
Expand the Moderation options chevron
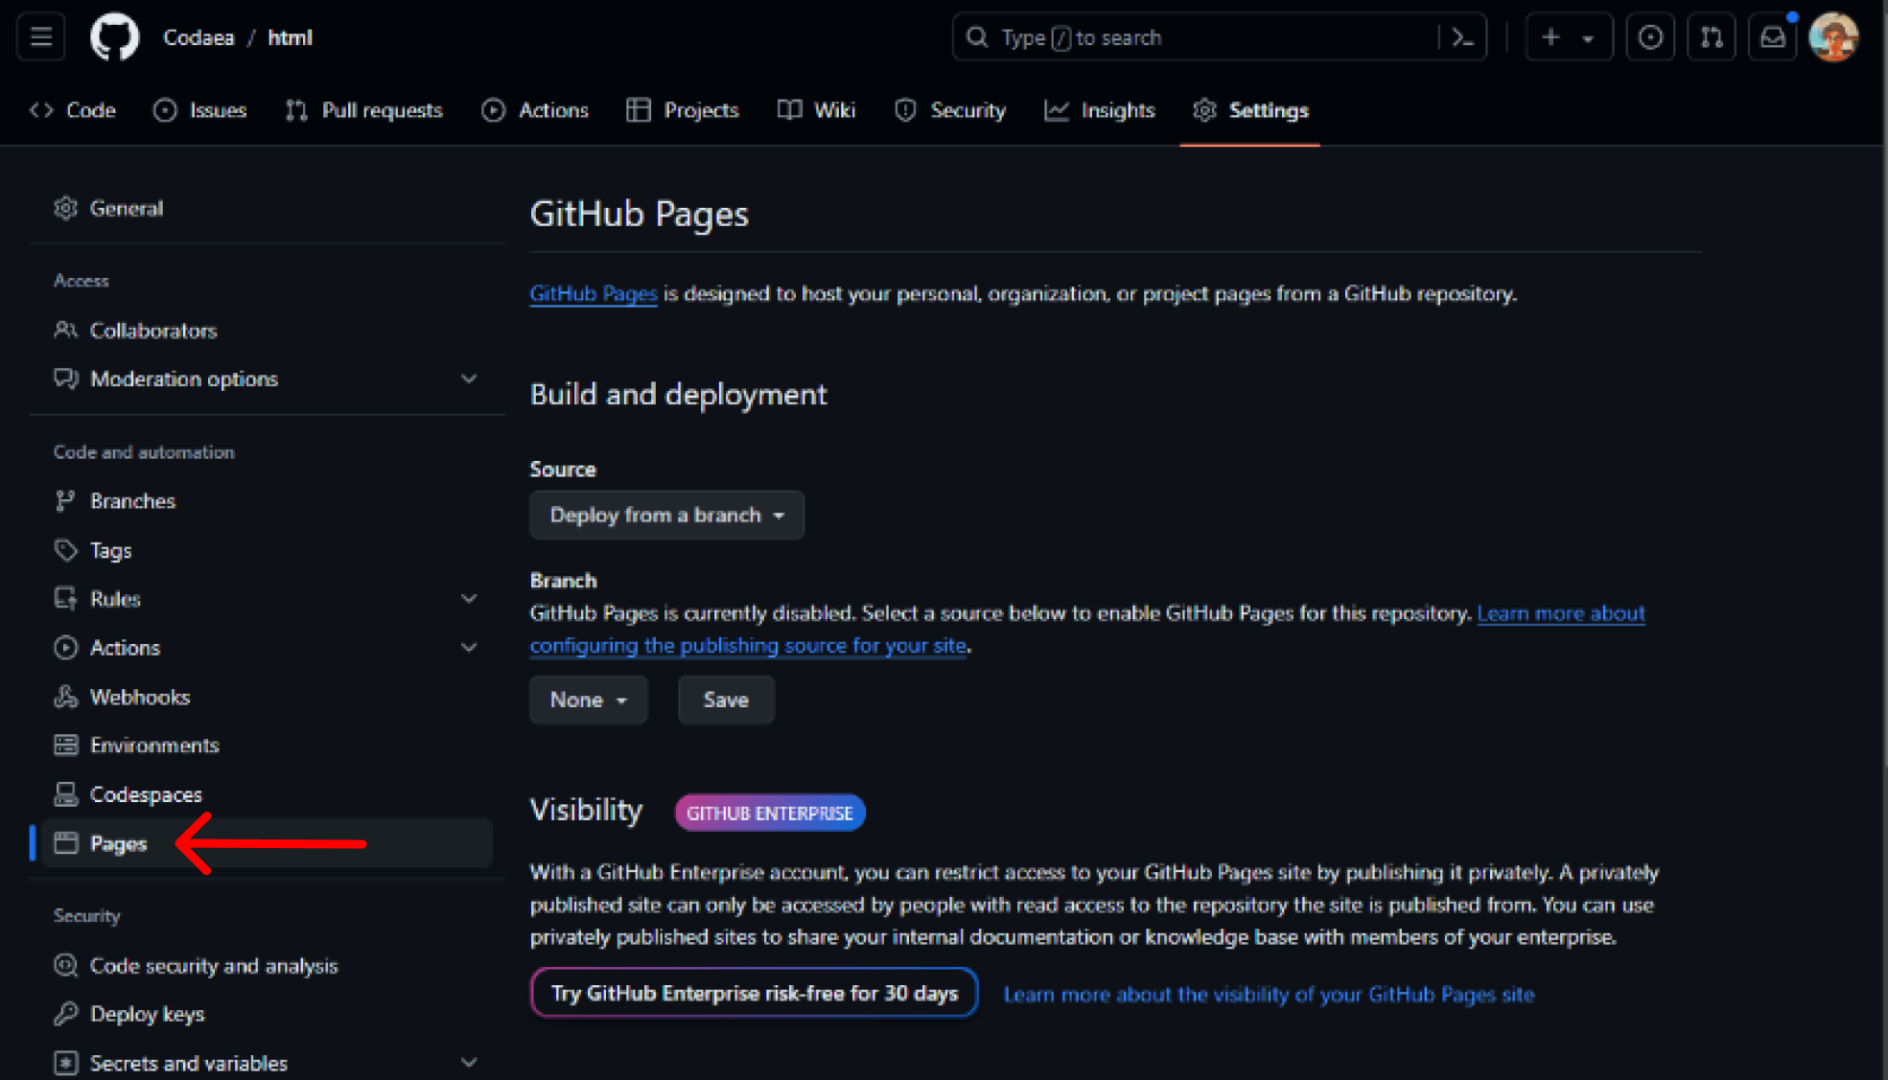click(x=469, y=379)
